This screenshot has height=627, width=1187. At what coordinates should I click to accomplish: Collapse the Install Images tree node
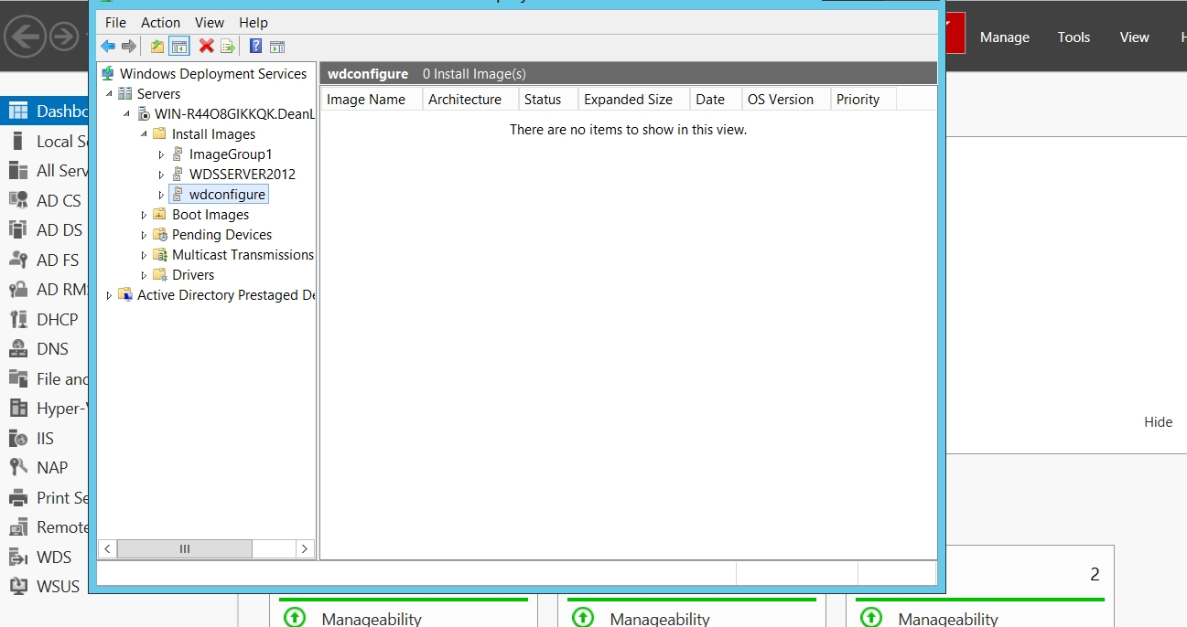point(144,134)
